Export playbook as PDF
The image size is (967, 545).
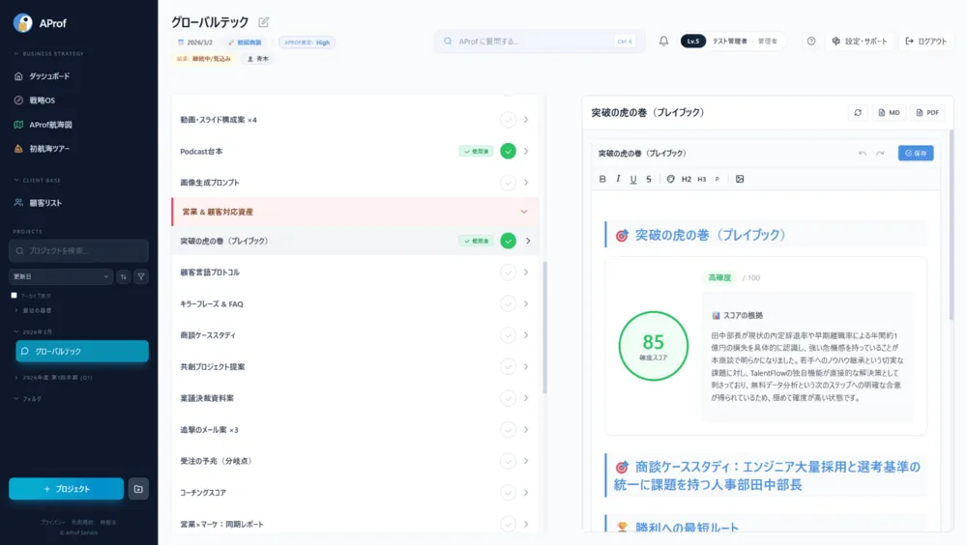[x=927, y=113]
